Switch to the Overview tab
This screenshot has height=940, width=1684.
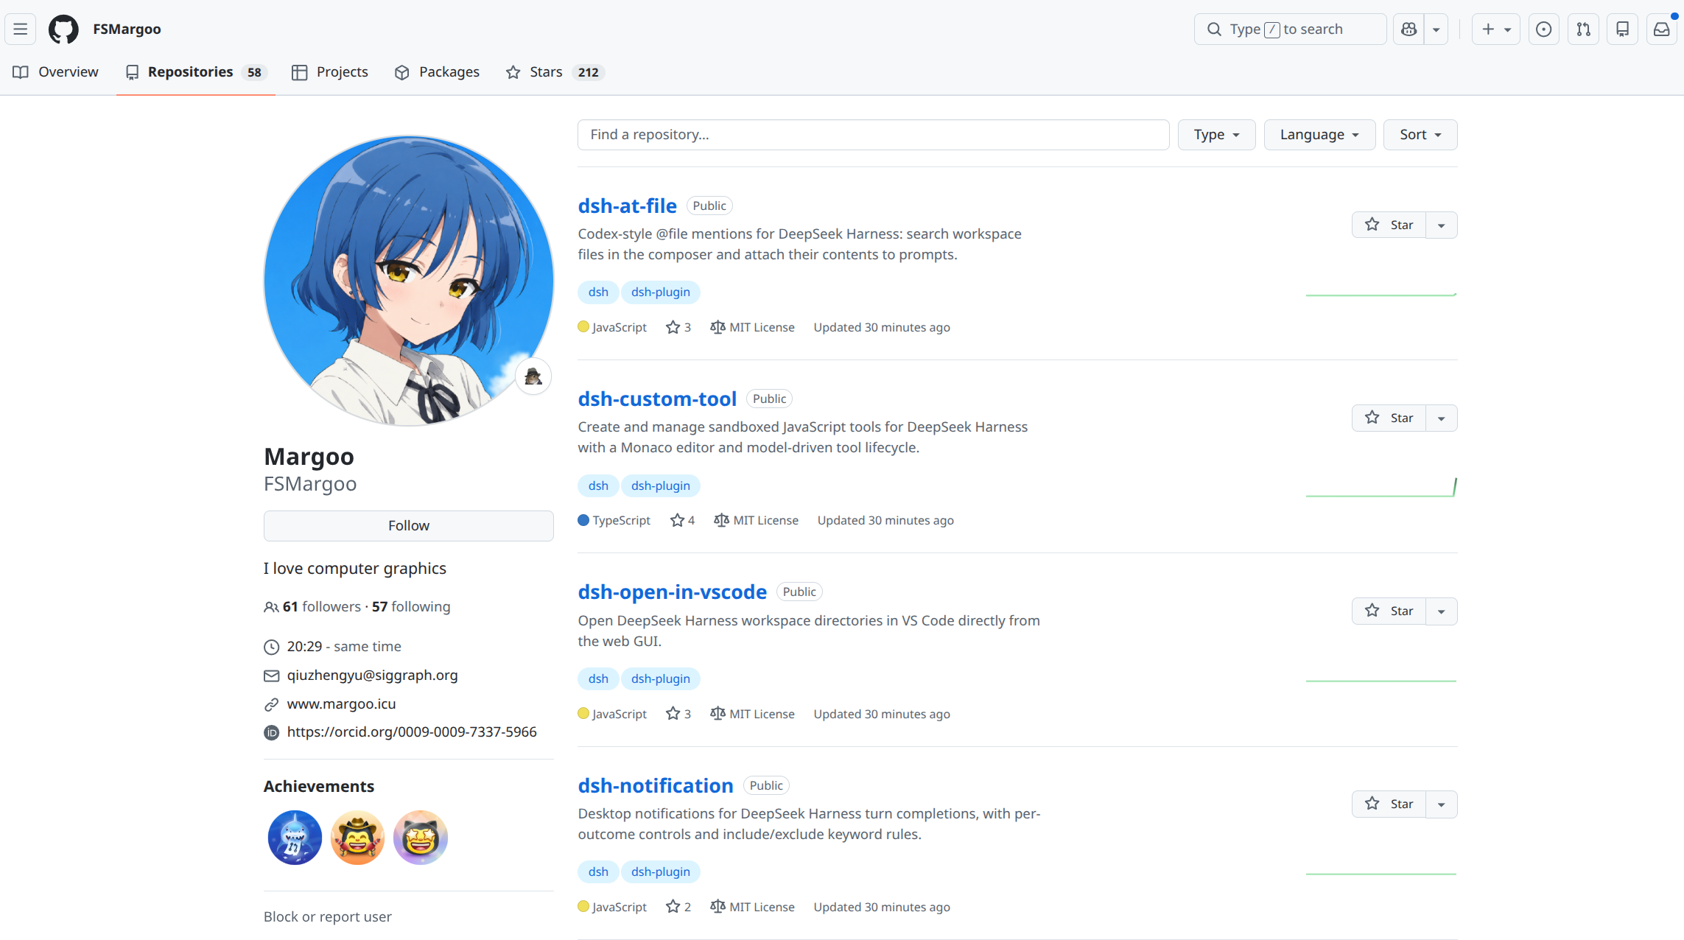pyautogui.click(x=56, y=72)
